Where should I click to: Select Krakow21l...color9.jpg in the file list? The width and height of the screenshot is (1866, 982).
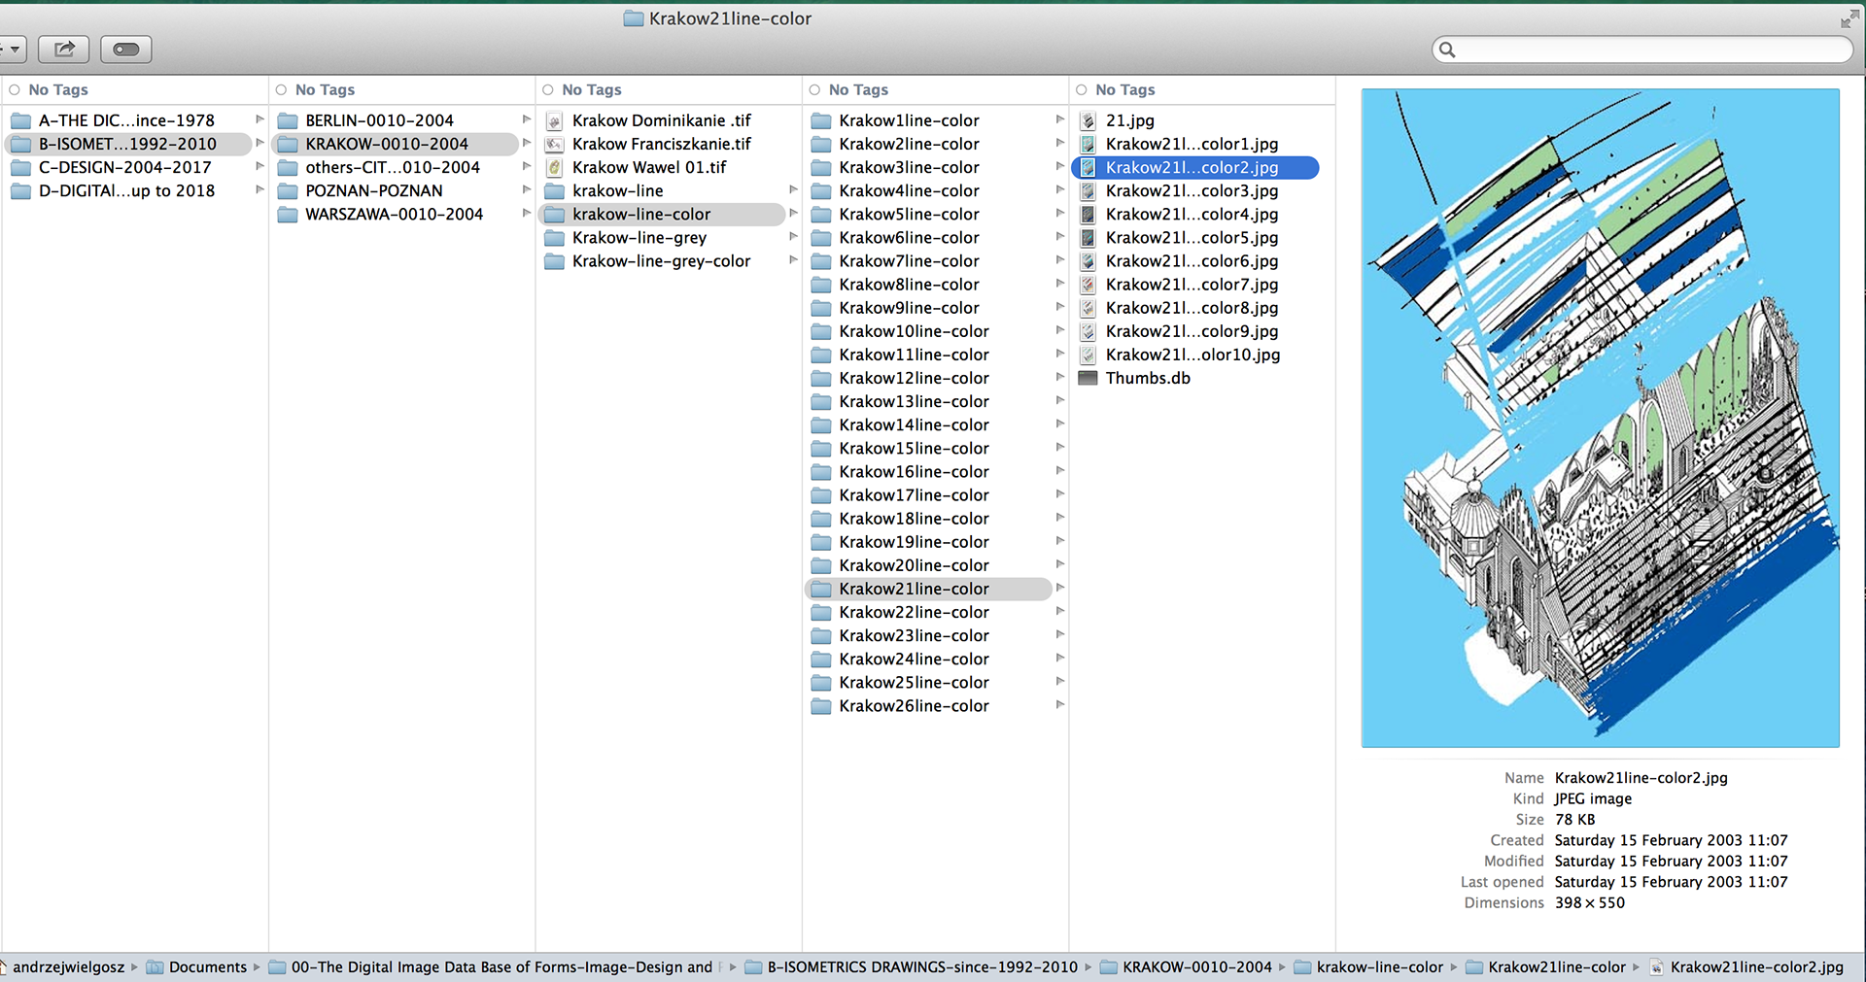[x=1194, y=331]
